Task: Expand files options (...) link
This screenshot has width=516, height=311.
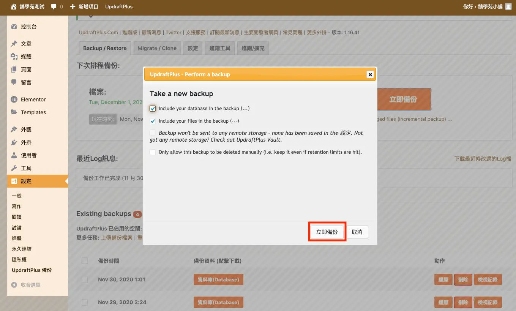Action: click(235, 121)
